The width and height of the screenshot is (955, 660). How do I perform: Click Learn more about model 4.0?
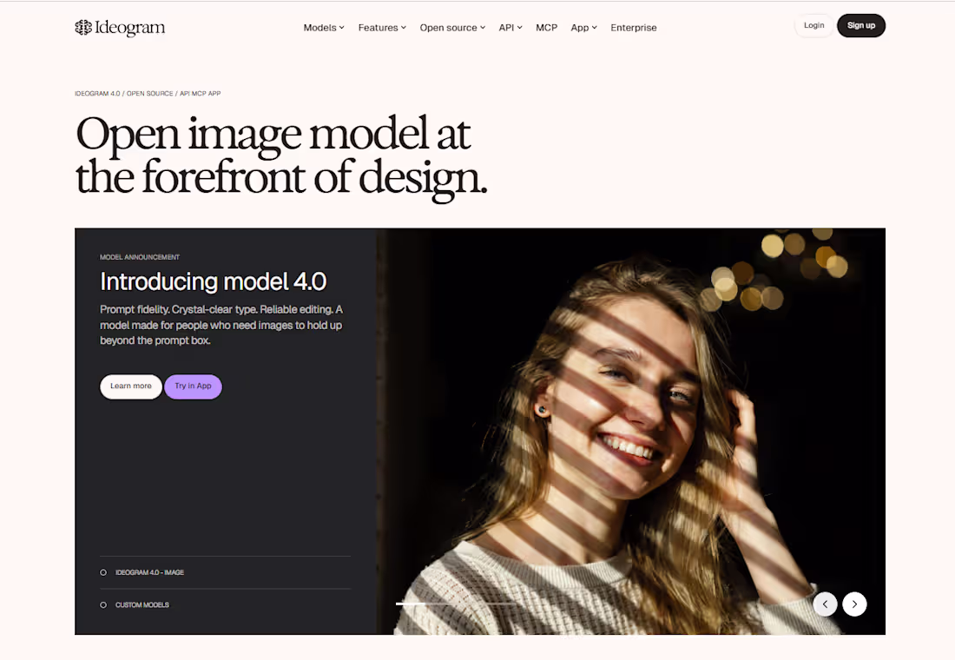coord(131,386)
